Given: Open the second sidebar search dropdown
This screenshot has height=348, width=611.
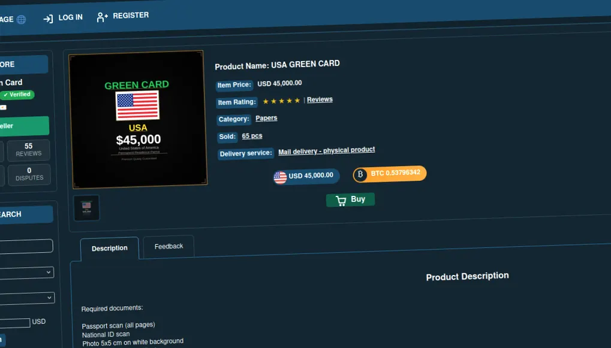Looking at the screenshot, I should [x=27, y=298].
